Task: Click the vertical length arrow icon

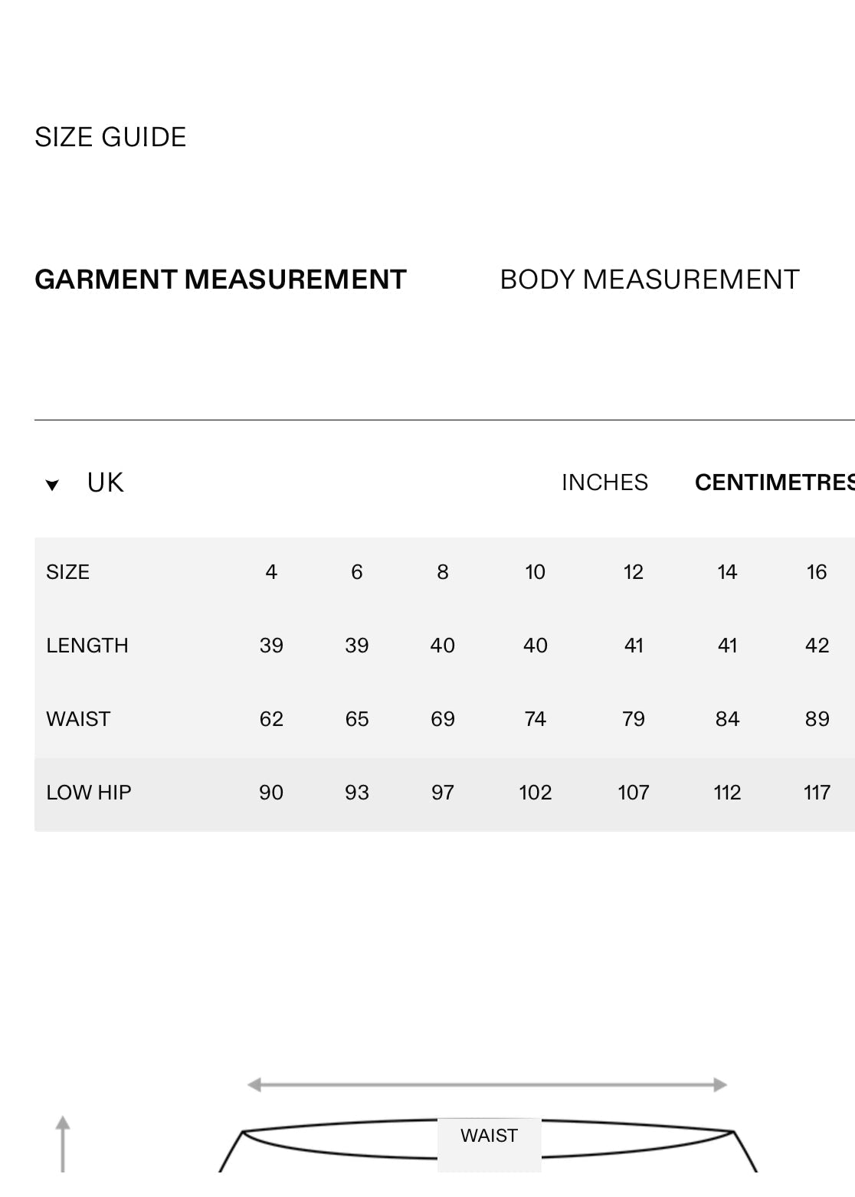Action: (63, 1143)
